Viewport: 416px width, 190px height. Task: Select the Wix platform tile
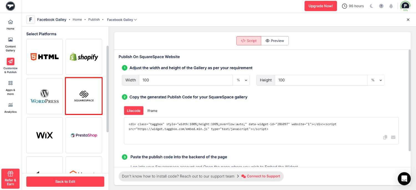pos(44,135)
